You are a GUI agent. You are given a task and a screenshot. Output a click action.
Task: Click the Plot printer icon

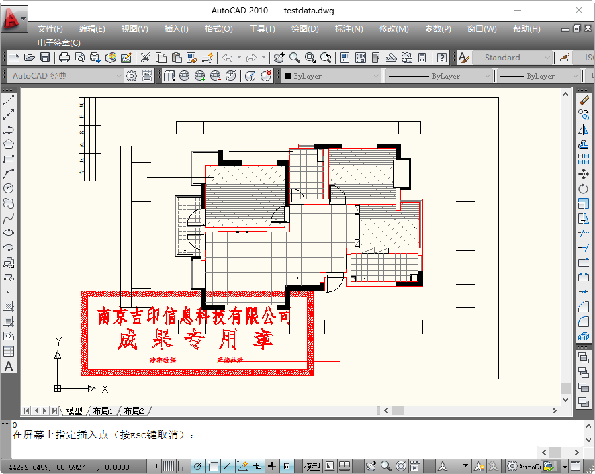[x=64, y=58]
